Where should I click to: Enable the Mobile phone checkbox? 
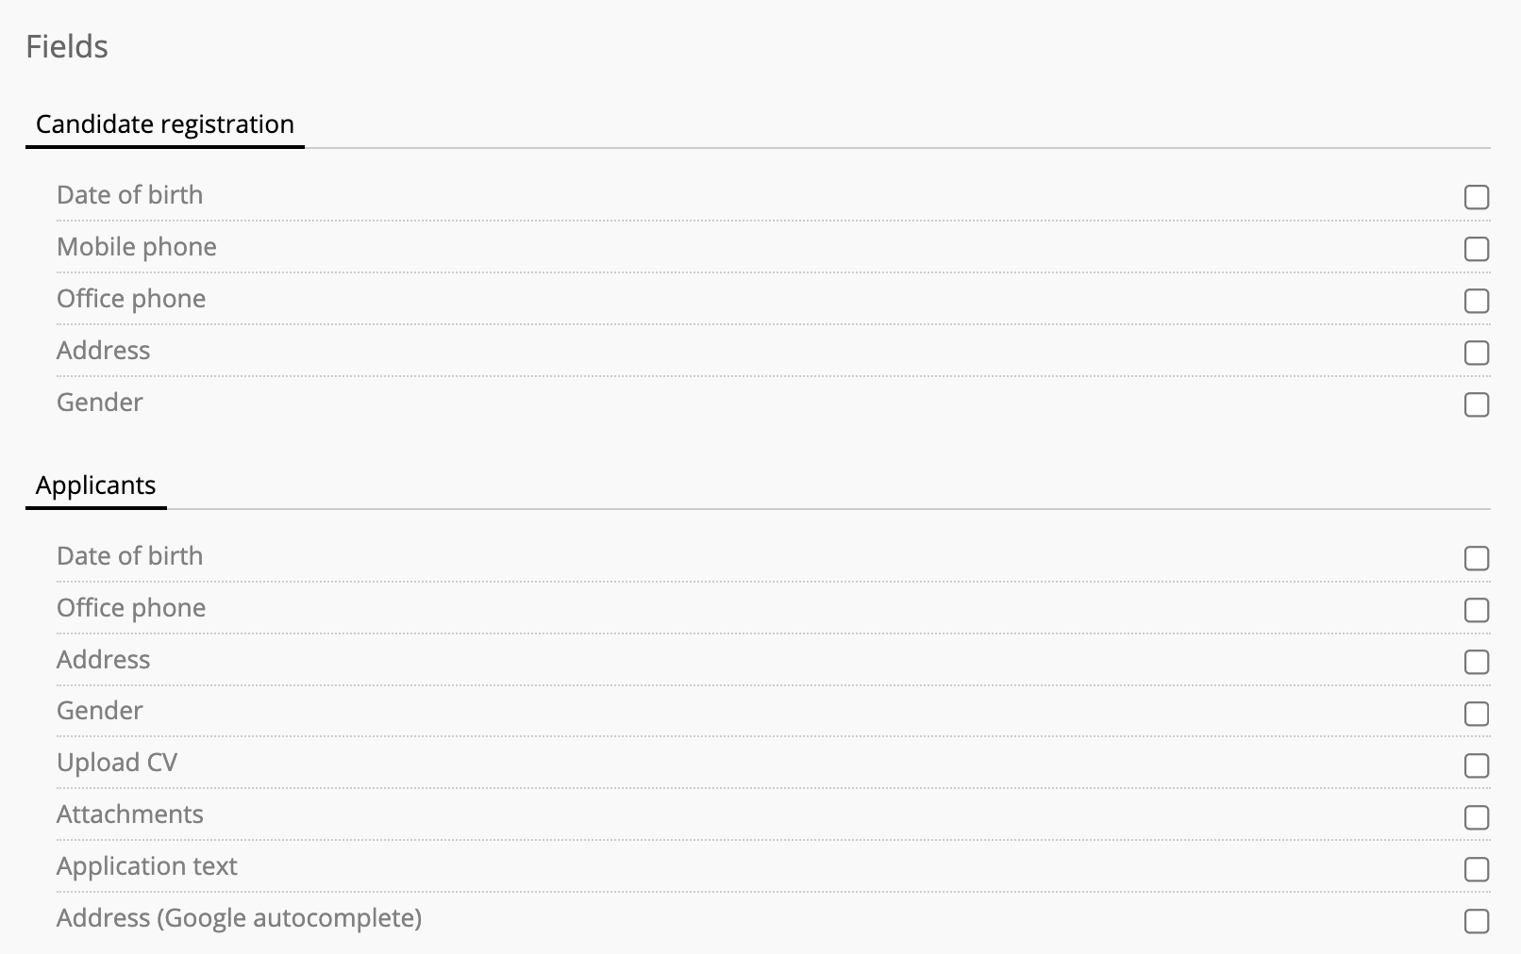click(1477, 249)
